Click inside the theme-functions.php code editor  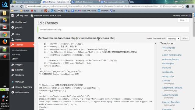click(96, 76)
